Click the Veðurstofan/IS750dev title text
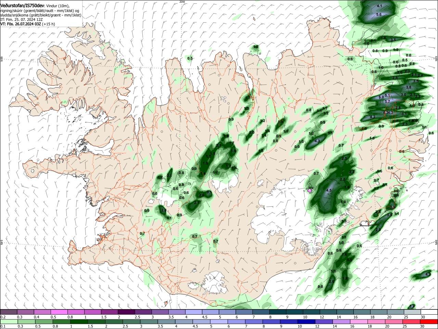This screenshot has width=438, height=329. 22,5
